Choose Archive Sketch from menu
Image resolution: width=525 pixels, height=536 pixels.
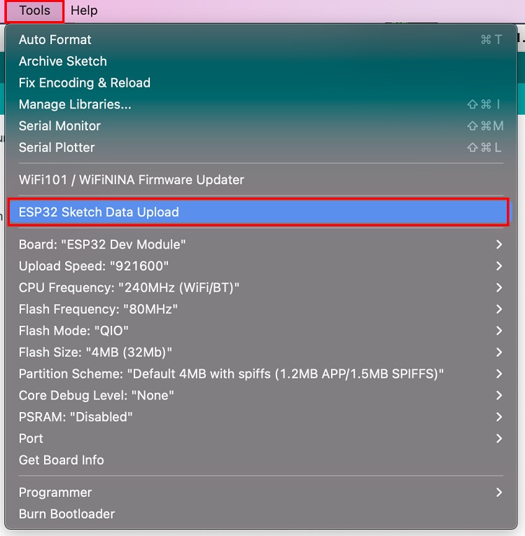pyautogui.click(x=63, y=62)
